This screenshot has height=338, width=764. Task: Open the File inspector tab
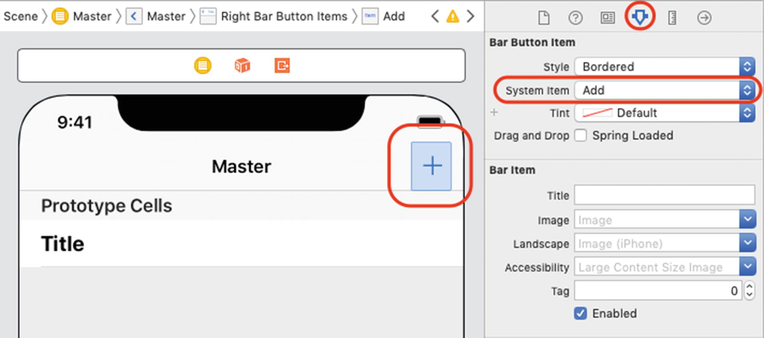click(543, 18)
